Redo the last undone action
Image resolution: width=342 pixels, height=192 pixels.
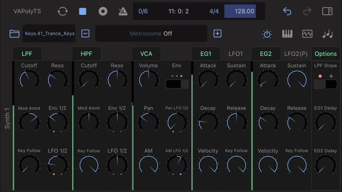point(307,11)
